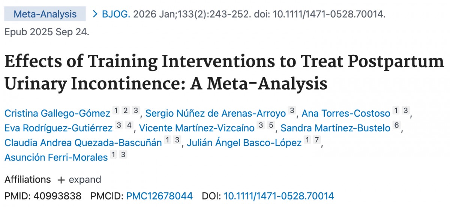Click affiliation superscript 2 after Gallego-Gómez
The height and width of the screenshot is (207, 450).
point(126,111)
